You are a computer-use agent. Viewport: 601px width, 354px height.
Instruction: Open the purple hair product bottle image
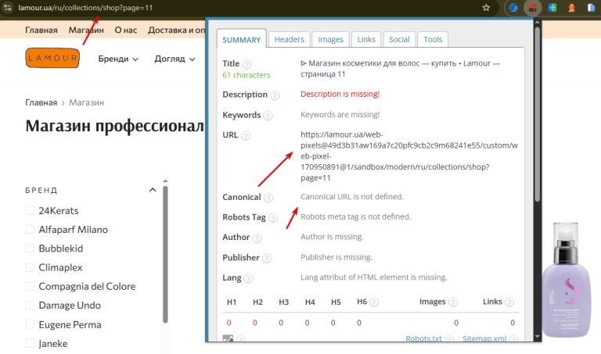point(567,280)
